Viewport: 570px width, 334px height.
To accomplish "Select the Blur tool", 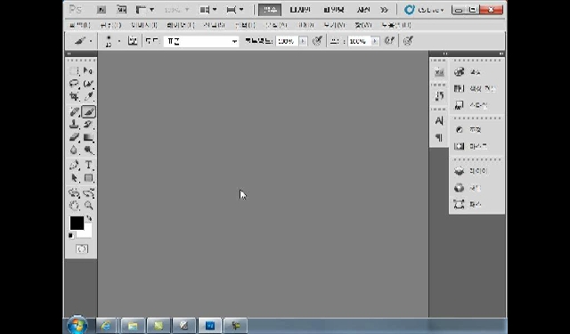I will pyautogui.click(x=74, y=150).
